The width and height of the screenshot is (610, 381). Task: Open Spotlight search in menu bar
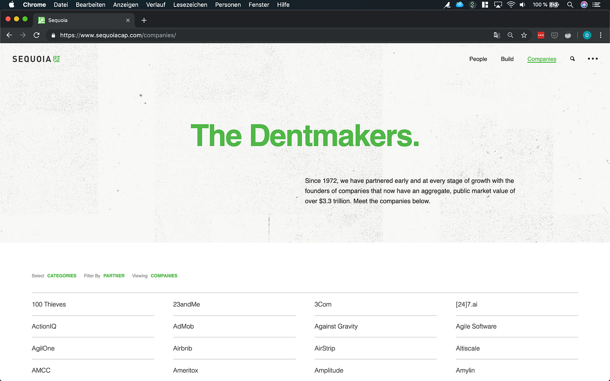[570, 5]
